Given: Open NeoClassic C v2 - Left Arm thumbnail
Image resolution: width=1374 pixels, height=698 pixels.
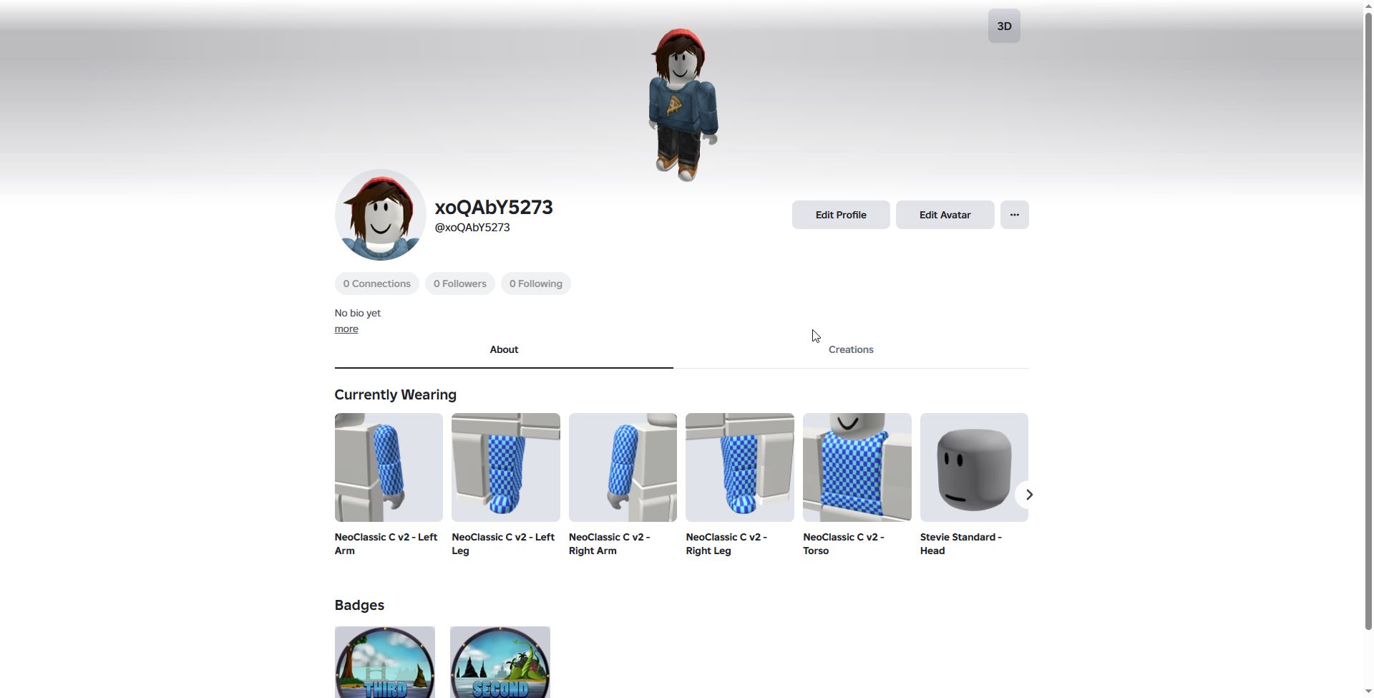Looking at the screenshot, I should pyautogui.click(x=389, y=467).
